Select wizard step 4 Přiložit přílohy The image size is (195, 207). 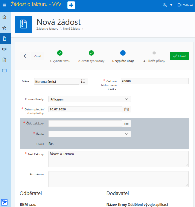154,57
